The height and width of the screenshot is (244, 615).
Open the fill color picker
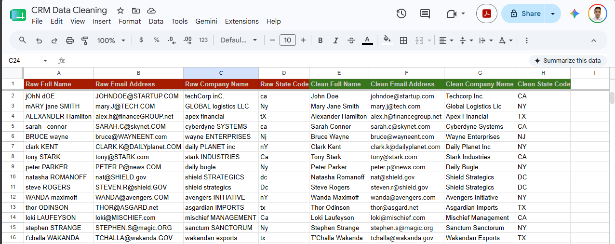[387, 40]
